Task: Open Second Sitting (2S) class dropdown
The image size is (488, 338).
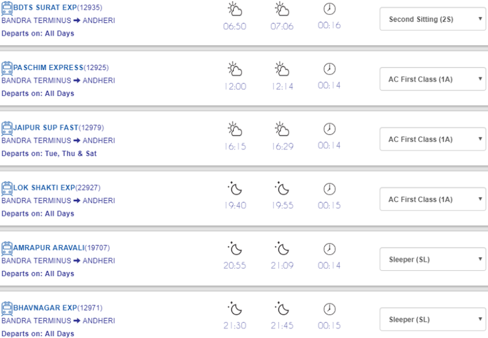Action: click(433, 20)
